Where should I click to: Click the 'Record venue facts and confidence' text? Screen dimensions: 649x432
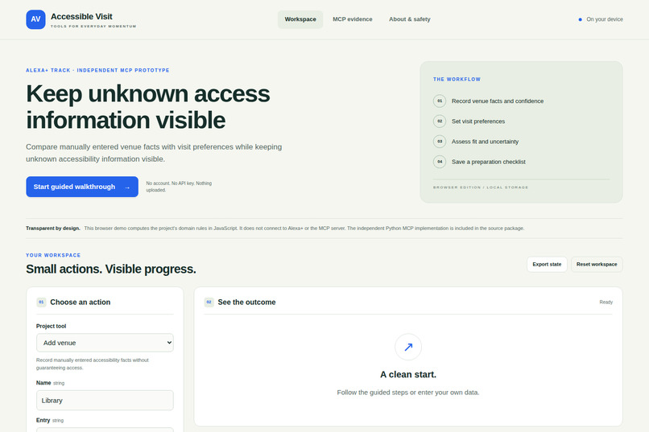(x=498, y=101)
